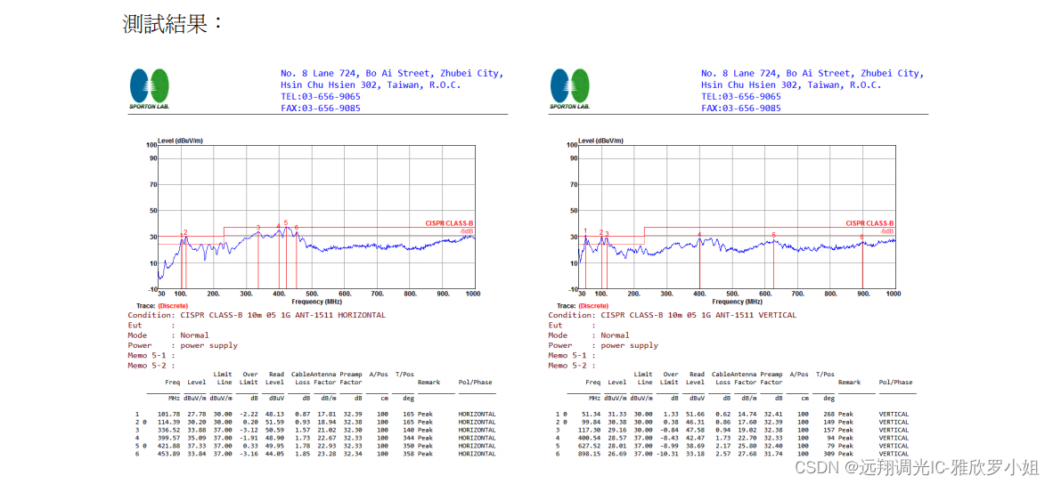
Task: Select over limit value -10.31
Action: (x=668, y=454)
